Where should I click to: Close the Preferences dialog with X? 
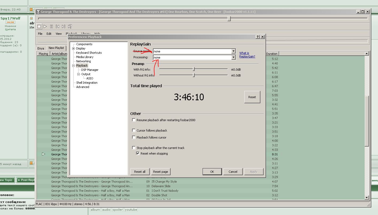coord(263,37)
